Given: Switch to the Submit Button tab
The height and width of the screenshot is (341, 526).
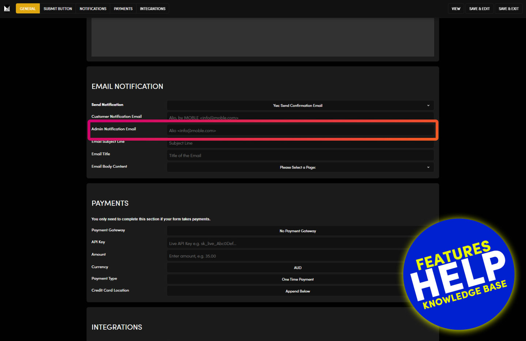Looking at the screenshot, I should point(58,8).
